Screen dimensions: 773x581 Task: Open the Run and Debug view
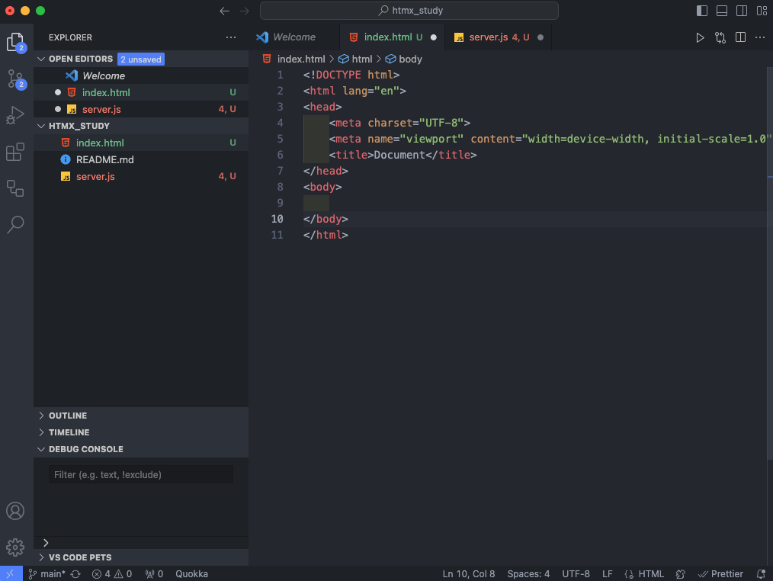pyautogui.click(x=16, y=115)
